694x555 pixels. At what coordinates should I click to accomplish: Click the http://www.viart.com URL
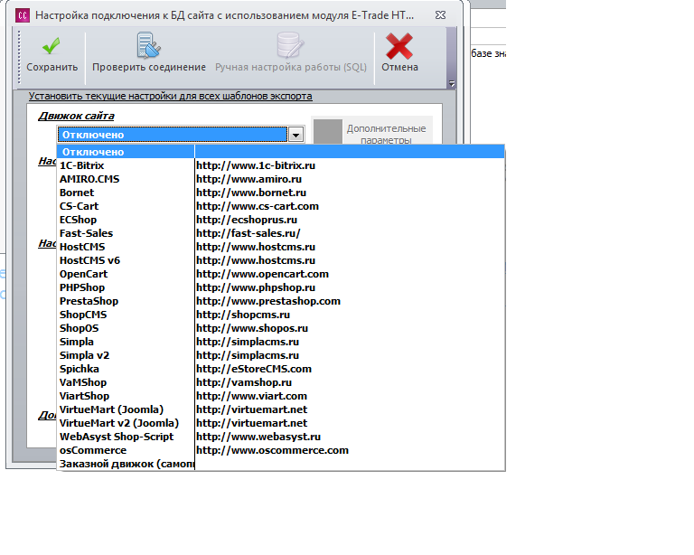point(251,396)
